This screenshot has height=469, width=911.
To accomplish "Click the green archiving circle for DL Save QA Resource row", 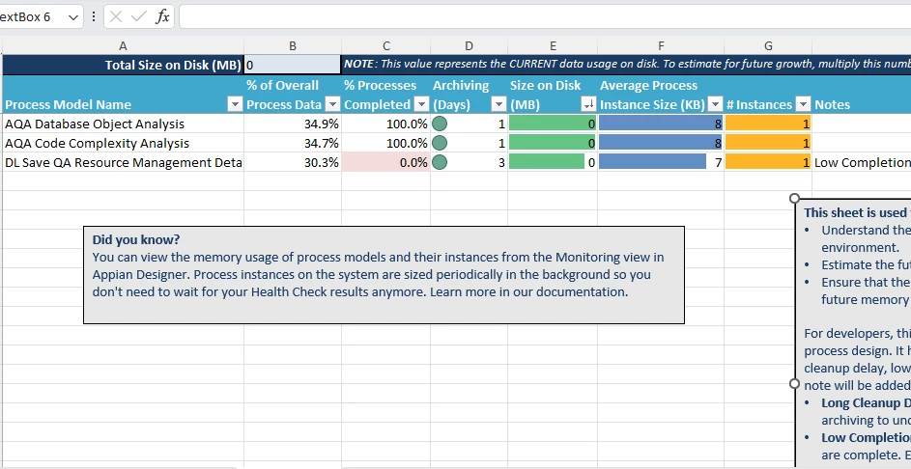I will 440,162.
